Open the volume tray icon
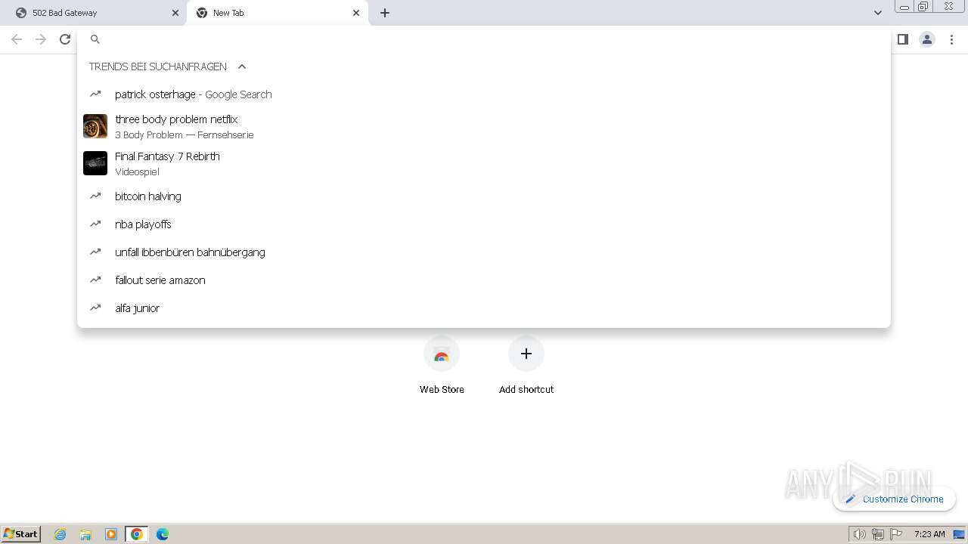The width and height of the screenshot is (968, 544). (859, 534)
